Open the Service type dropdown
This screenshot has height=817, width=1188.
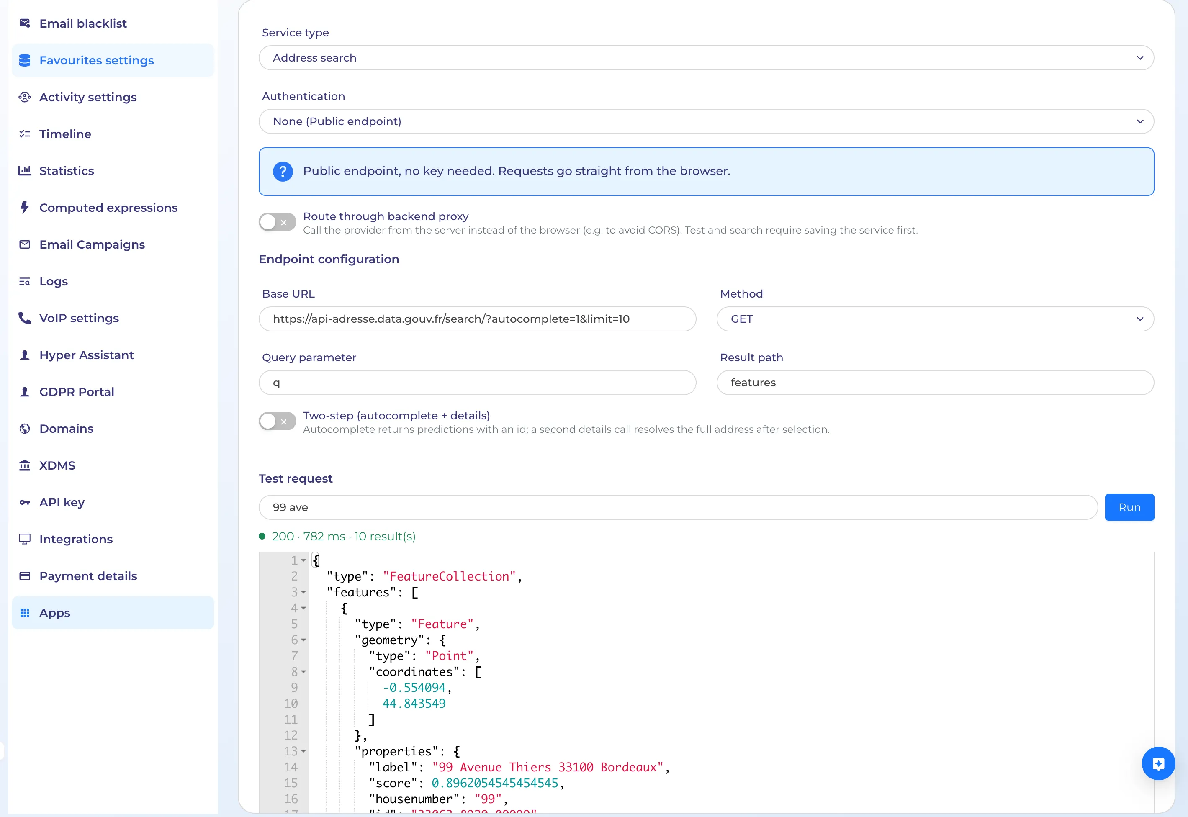[x=706, y=58]
